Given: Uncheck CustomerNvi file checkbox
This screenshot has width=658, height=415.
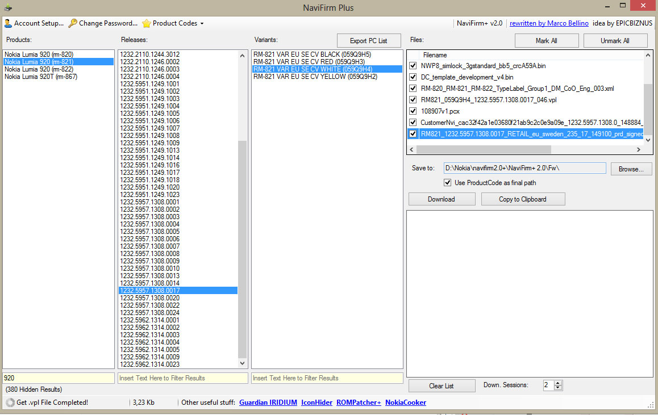Looking at the screenshot, I should [413, 123].
